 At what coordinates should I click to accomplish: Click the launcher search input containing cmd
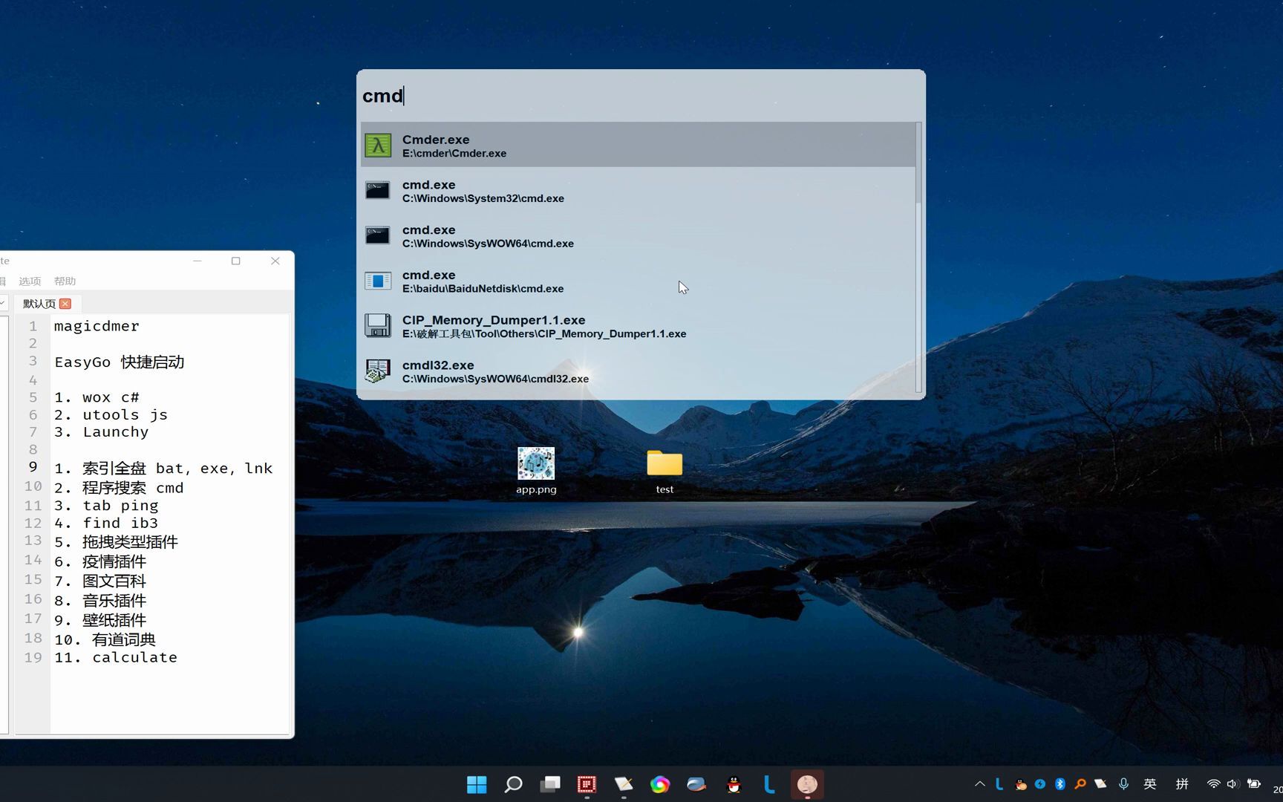[641, 96]
